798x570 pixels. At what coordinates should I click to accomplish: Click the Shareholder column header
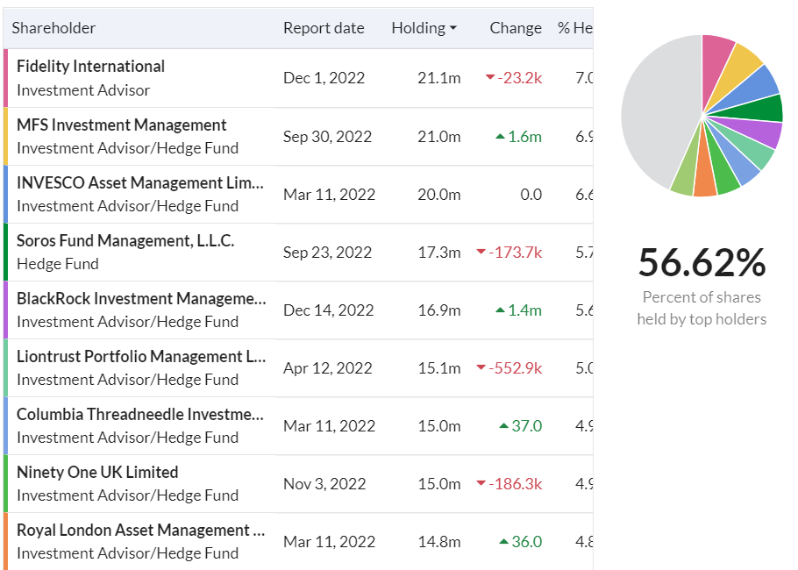point(53,28)
